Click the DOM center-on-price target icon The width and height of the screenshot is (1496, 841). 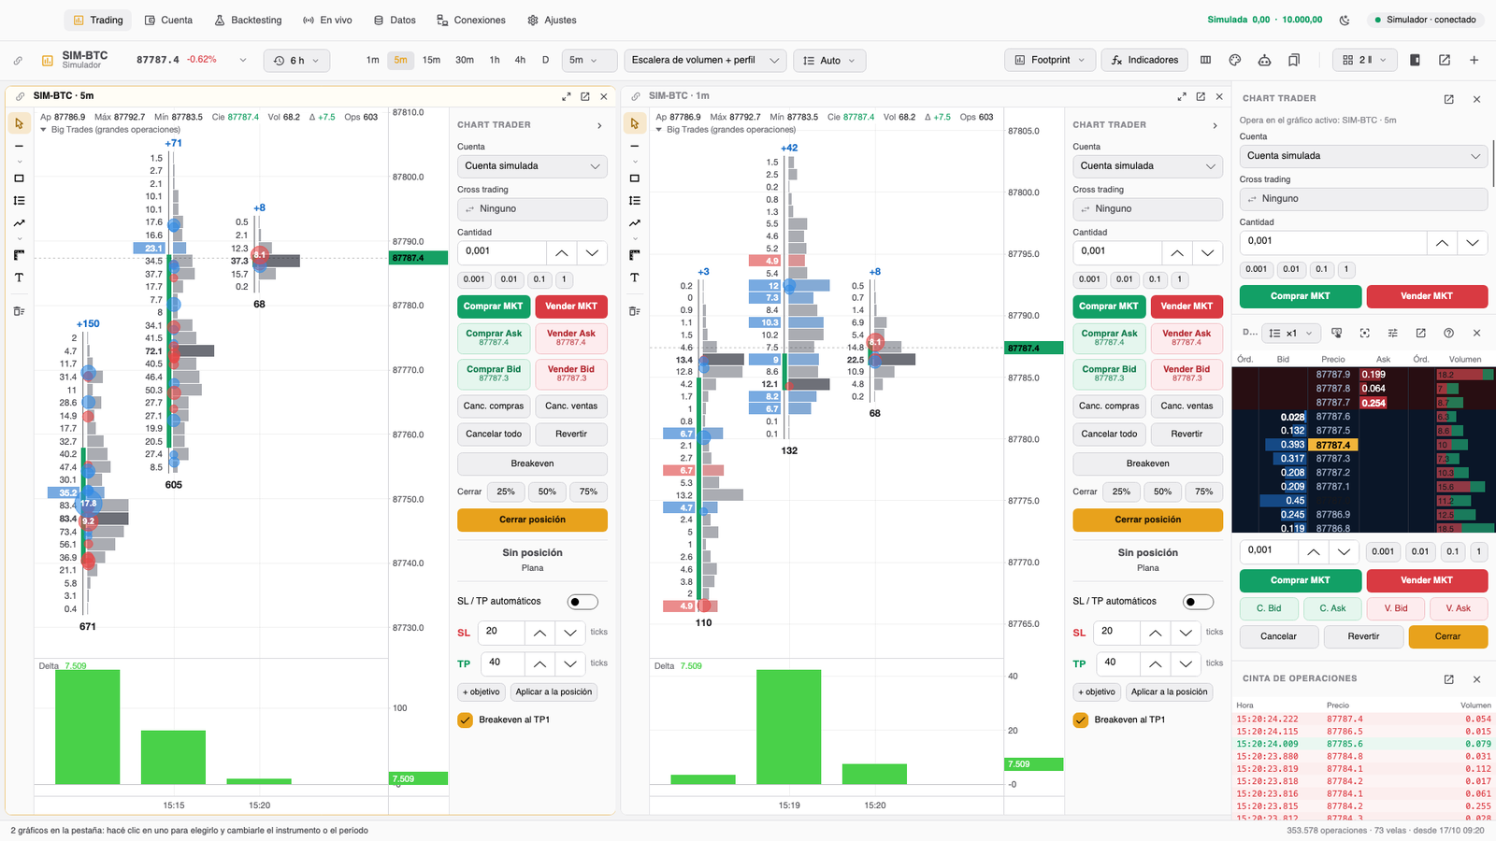click(1364, 333)
